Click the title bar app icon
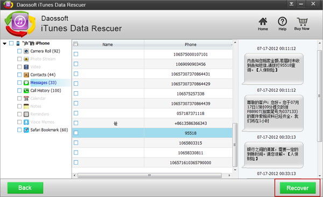Screen dimensions: 323x197 tap(8, 4)
